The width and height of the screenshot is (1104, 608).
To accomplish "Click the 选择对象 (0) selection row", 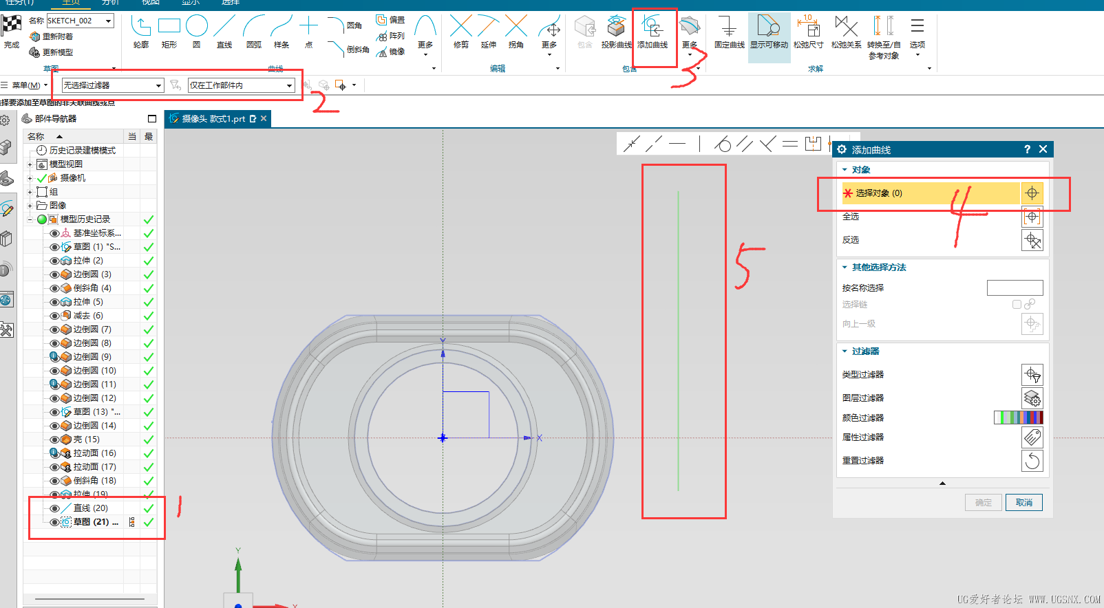I will (x=931, y=193).
